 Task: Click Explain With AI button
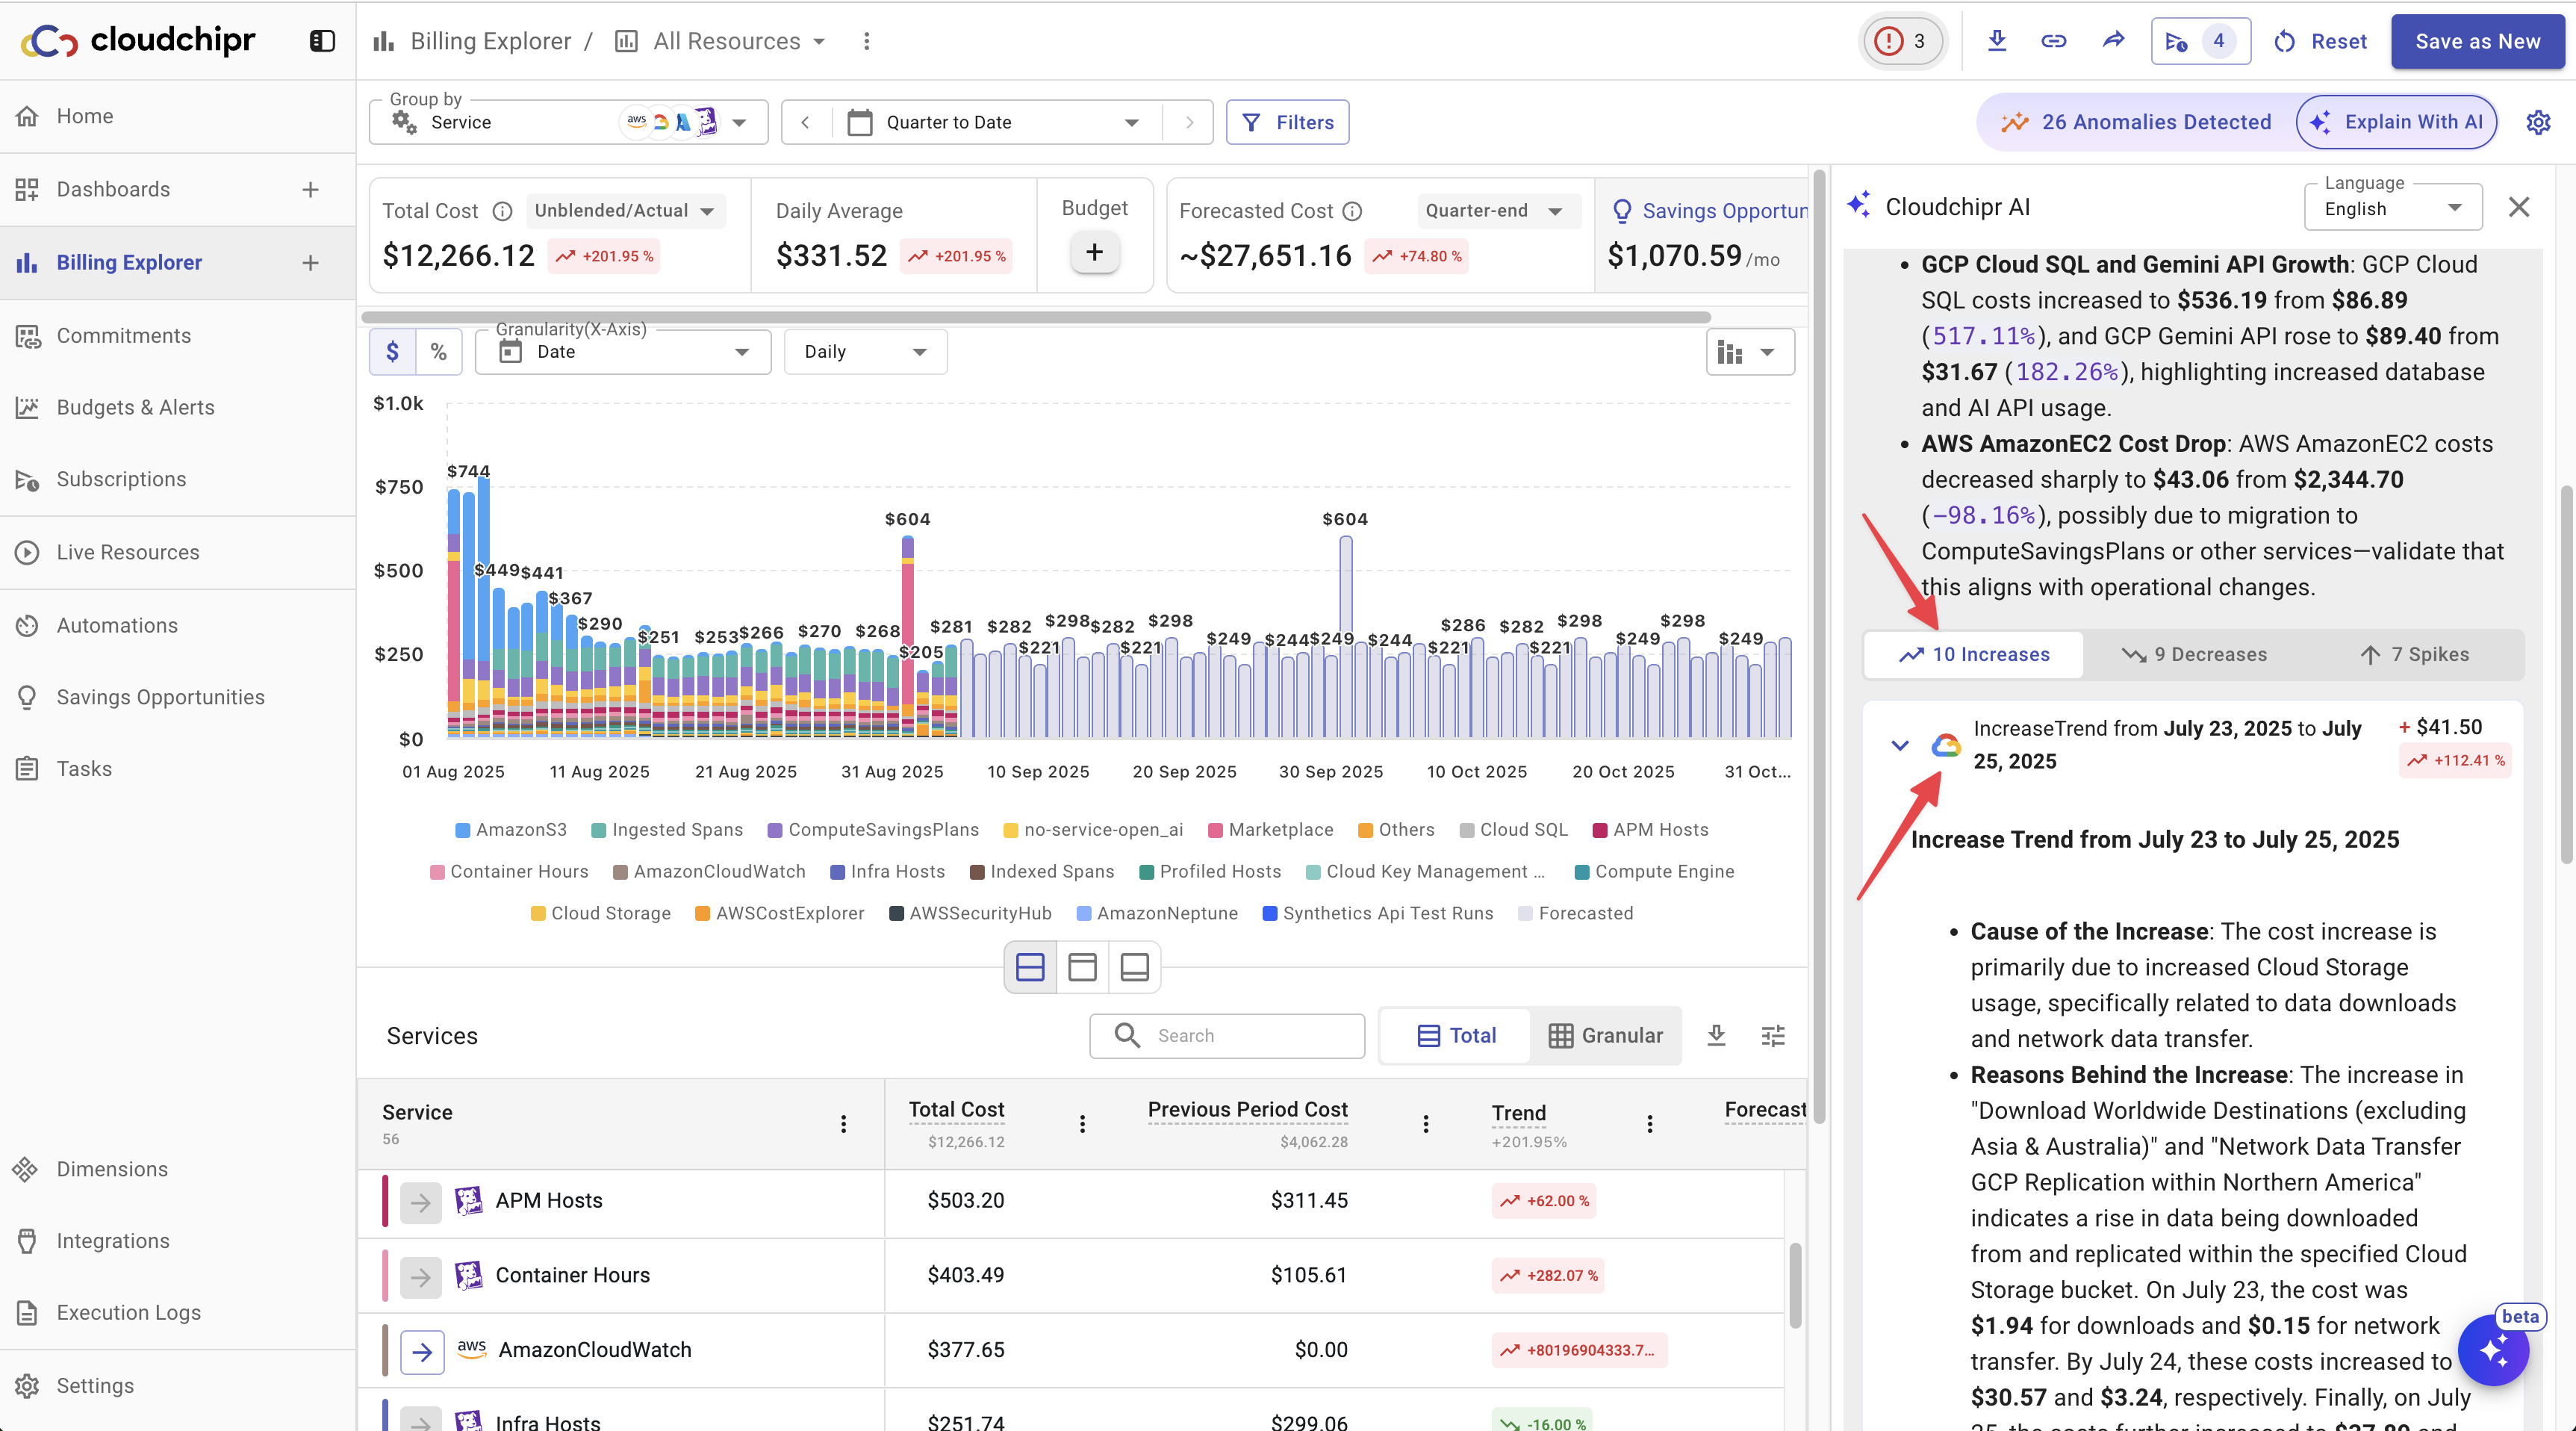coord(2397,122)
